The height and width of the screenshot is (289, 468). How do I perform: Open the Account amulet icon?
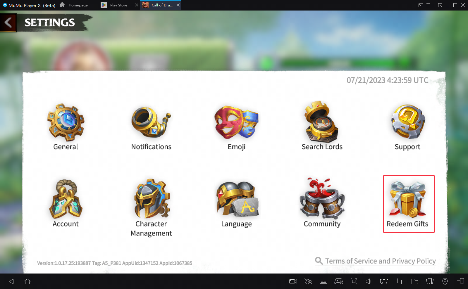(66, 199)
